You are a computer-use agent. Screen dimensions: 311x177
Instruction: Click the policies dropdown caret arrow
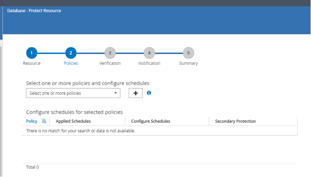coord(116,93)
